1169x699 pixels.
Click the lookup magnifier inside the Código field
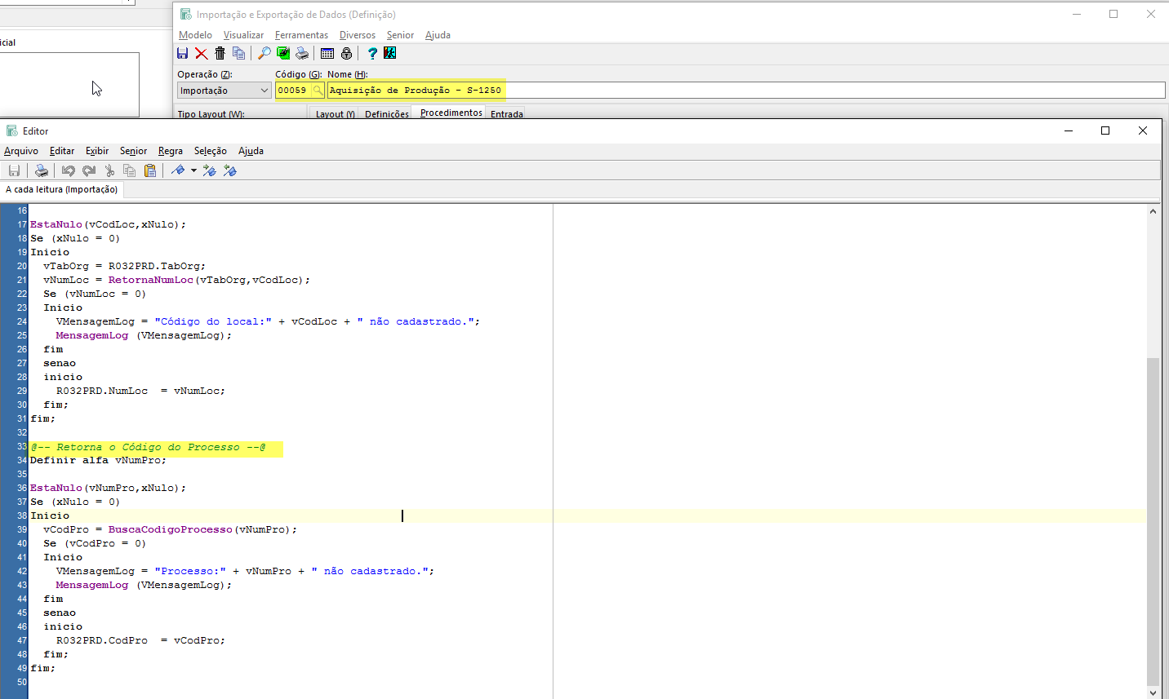318,91
